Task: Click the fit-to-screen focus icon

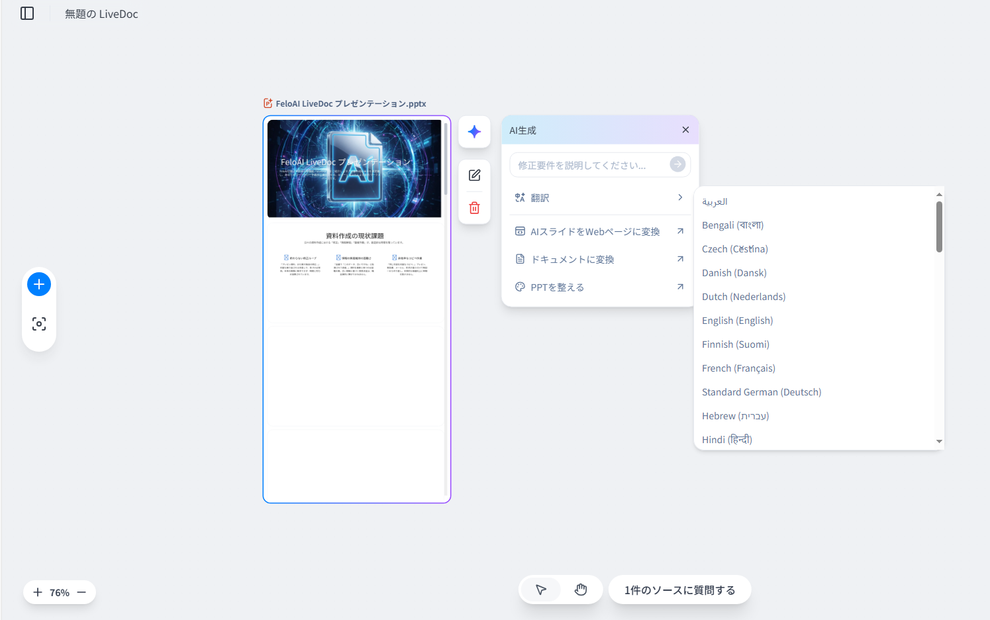Action: [39, 324]
